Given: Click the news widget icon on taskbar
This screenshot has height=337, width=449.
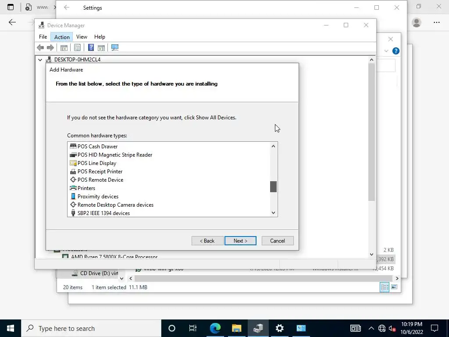Looking at the screenshot, I should click(x=355, y=328).
